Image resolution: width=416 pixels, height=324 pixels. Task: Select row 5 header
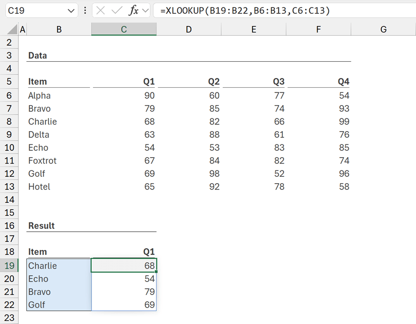point(9,82)
